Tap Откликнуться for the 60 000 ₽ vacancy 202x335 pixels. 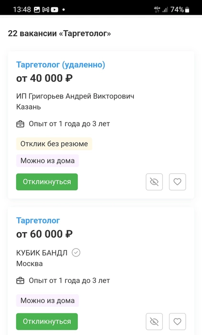pyautogui.click(x=47, y=322)
